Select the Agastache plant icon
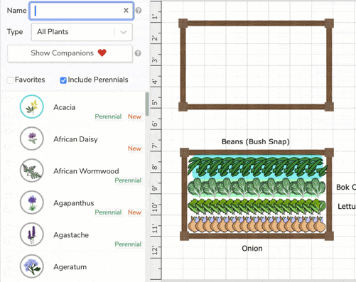This screenshot has width=356, height=282. (32, 234)
